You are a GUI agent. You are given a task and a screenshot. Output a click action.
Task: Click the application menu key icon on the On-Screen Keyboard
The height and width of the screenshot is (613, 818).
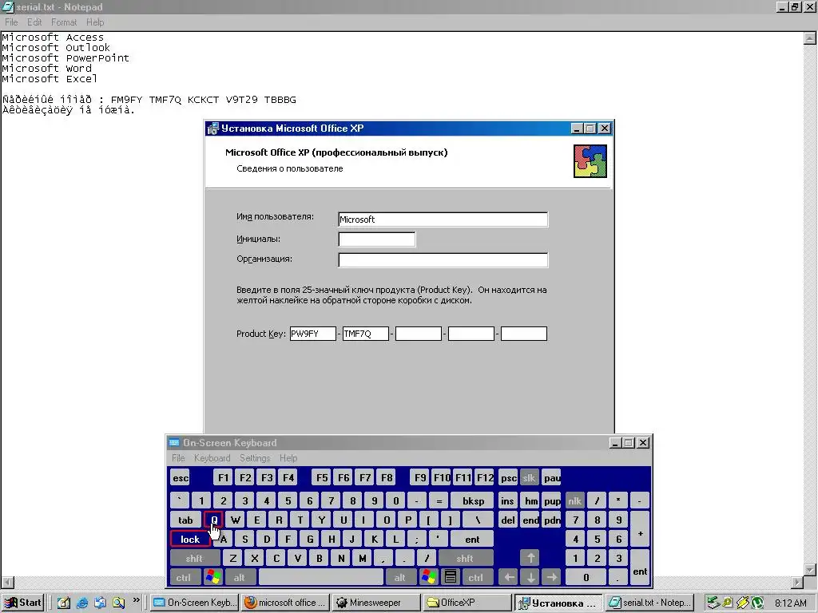pos(451,578)
